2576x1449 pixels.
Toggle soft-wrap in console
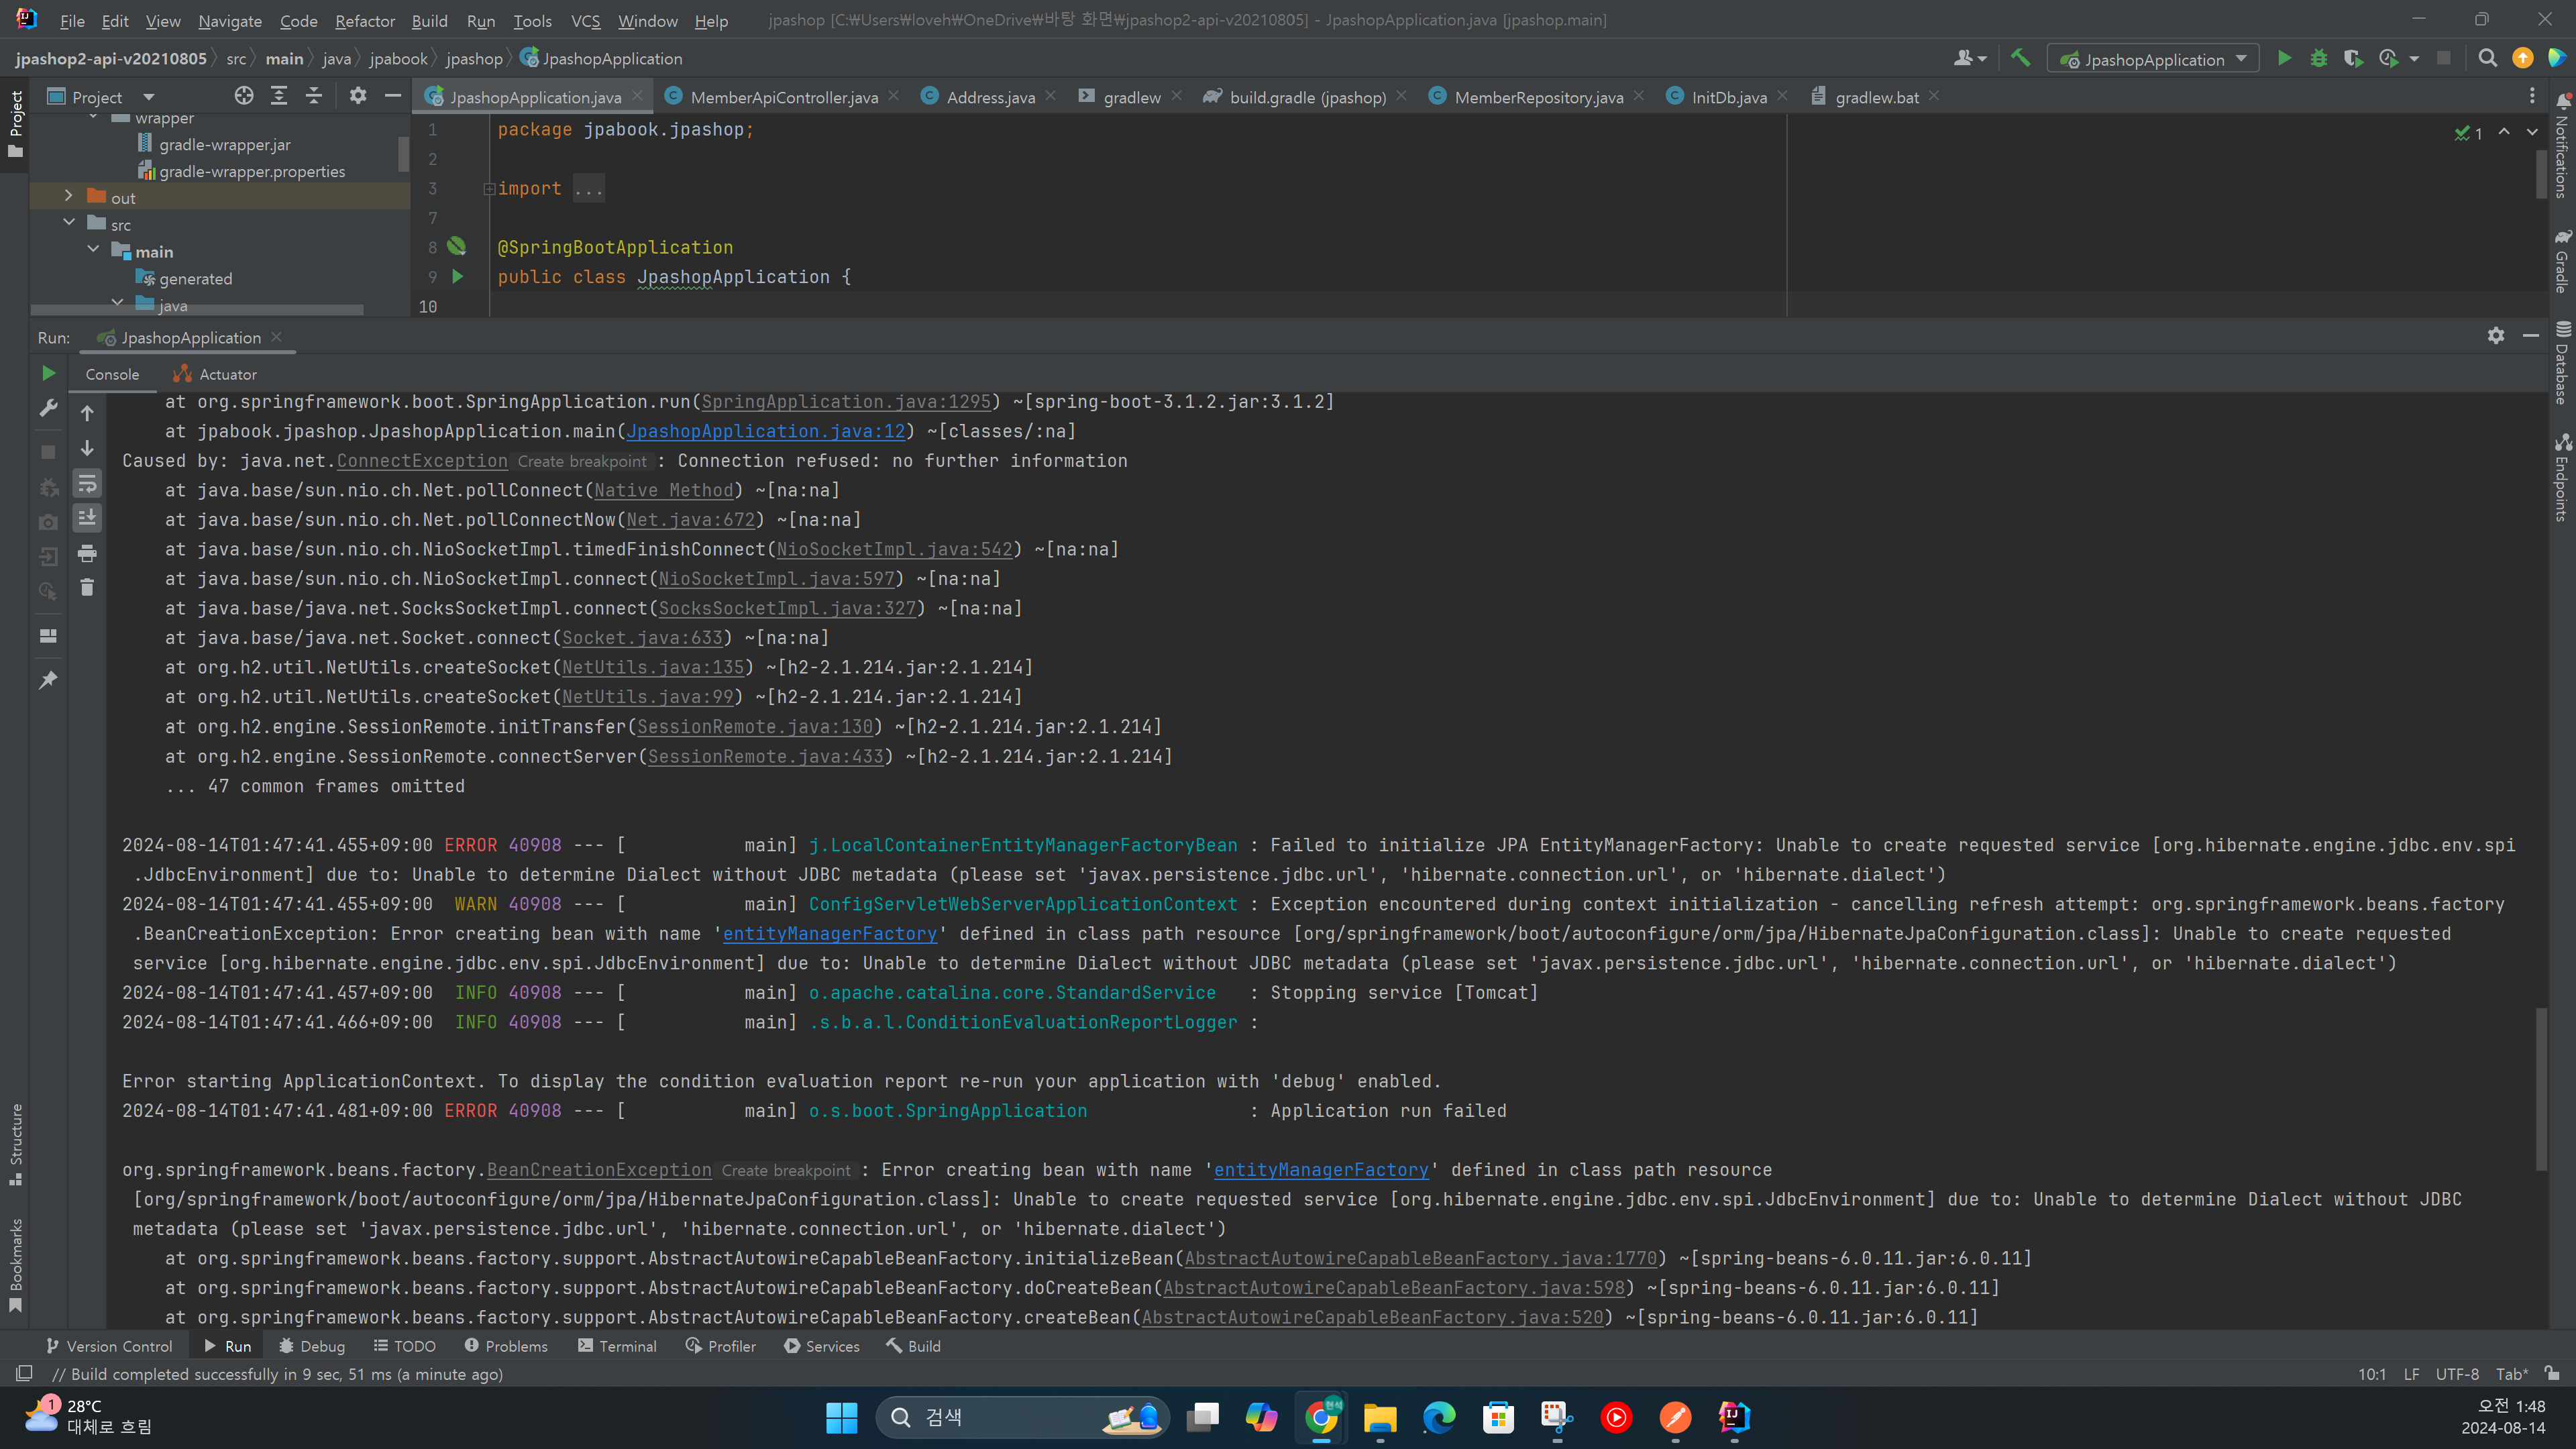pyautogui.click(x=87, y=484)
